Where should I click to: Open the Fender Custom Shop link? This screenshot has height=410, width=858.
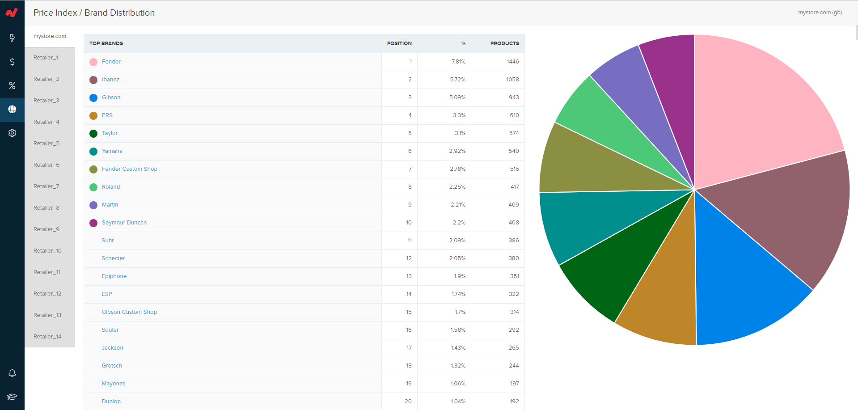[x=130, y=169]
